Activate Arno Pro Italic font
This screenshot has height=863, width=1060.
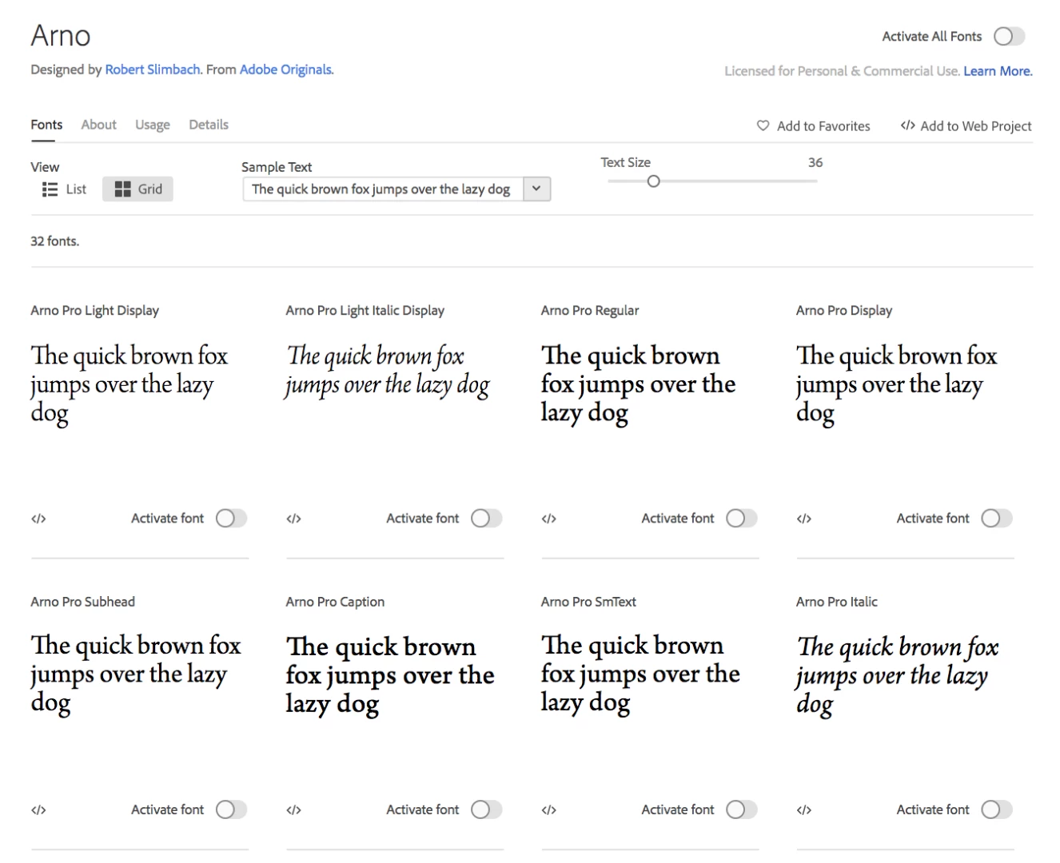pos(996,810)
